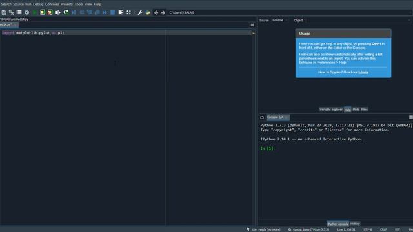Click the 'Line 1, Col 31' status
This screenshot has width=413, height=232.
pos(346,229)
